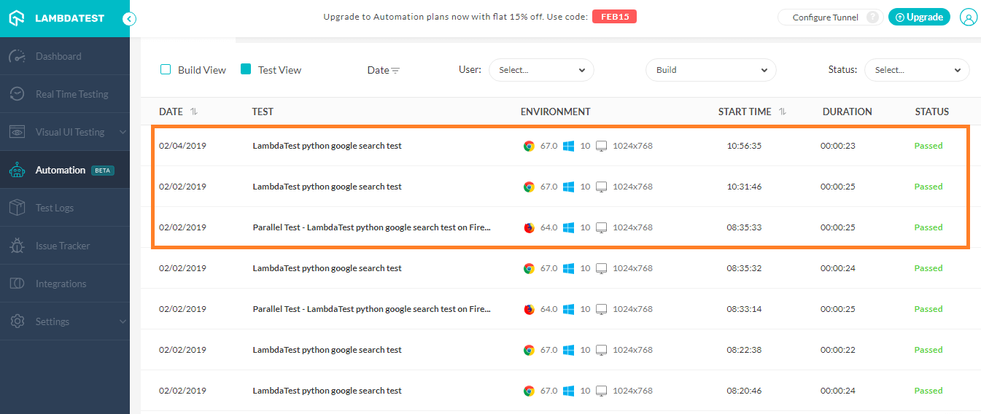Click the Dashboard gauge icon

point(18,56)
